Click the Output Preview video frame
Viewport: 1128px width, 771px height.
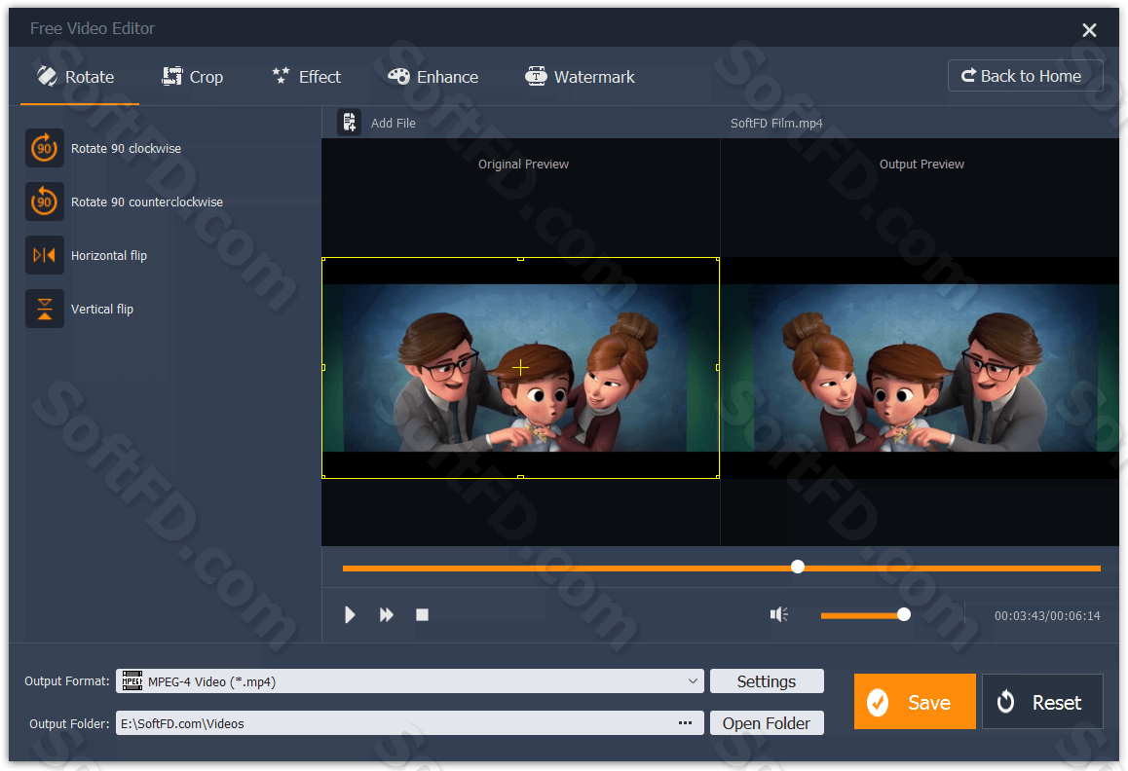coord(921,368)
